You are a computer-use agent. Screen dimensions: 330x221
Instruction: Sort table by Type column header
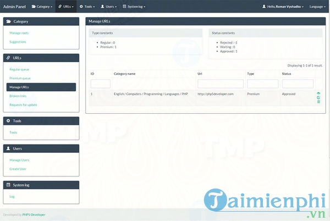click(250, 74)
